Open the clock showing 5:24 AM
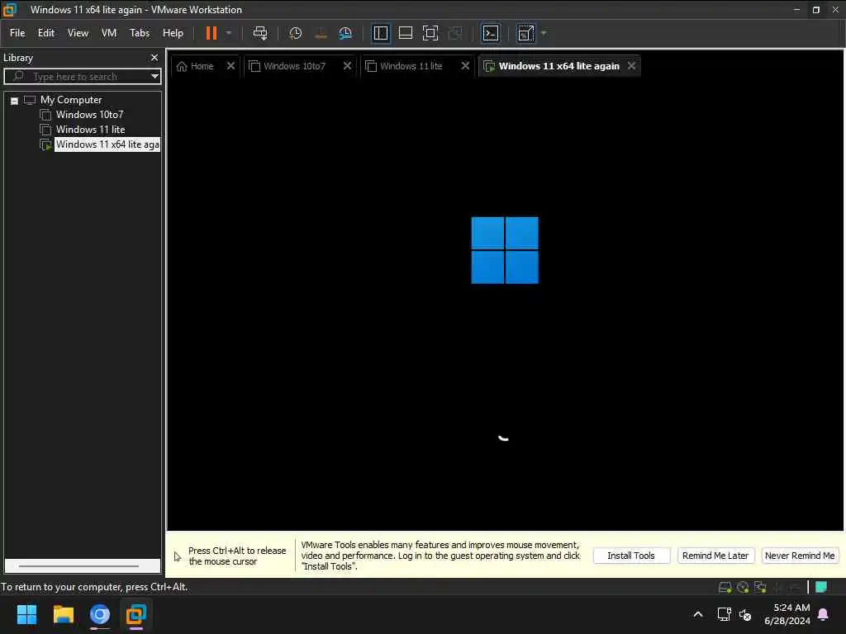846x634 pixels. (x=787, y=614)
